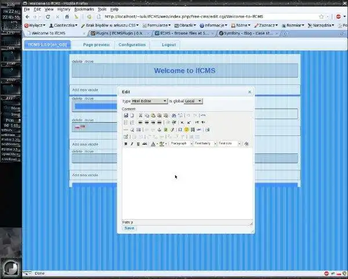Click the Indent icon in the editor
Screen dimensions: 348x279
[x=174, y=123]
